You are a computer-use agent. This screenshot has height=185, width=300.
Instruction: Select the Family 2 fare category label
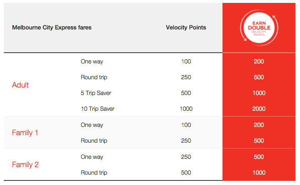(x=25, y=165)
